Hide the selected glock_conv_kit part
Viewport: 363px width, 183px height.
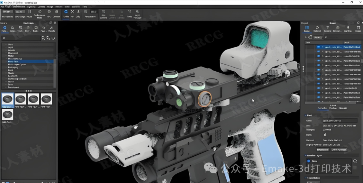[x=319, y=47]
